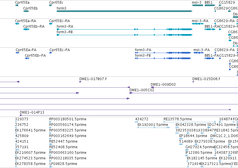Click the Cpr65Ea-PA protein label
Screen dimensions: 238x168
click(x=26, y=50)
